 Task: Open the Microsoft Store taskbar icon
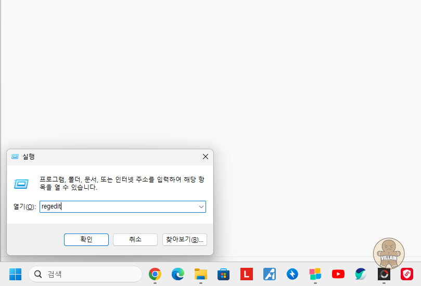(223, 274)
